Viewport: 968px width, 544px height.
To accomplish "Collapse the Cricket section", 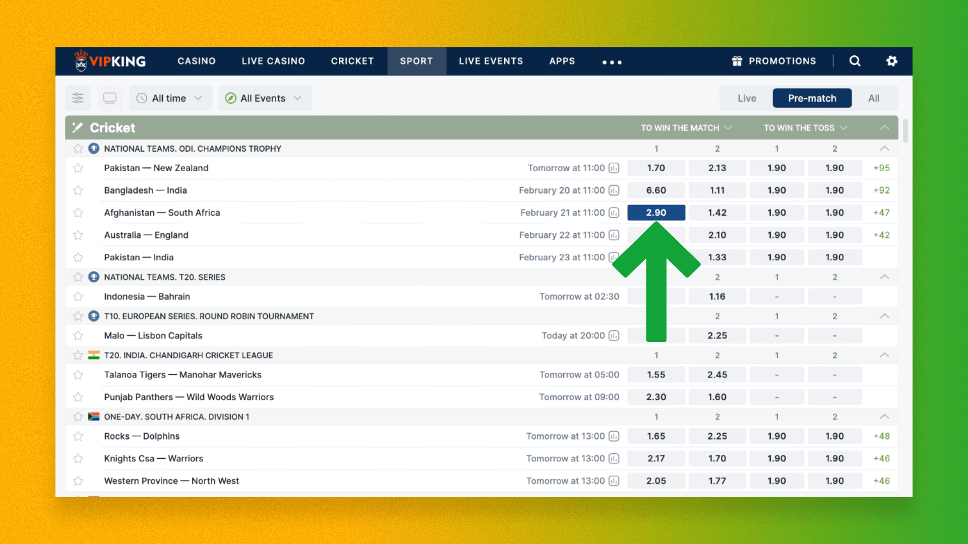I will click(x=884, y=128).
